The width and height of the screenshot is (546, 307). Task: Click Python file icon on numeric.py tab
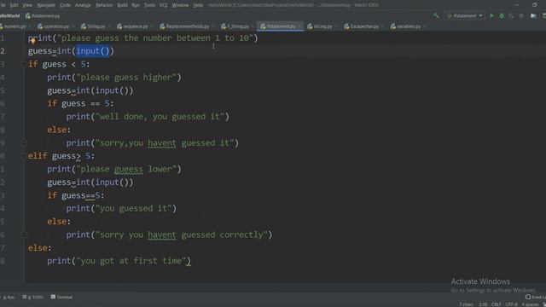pos(1,26)
